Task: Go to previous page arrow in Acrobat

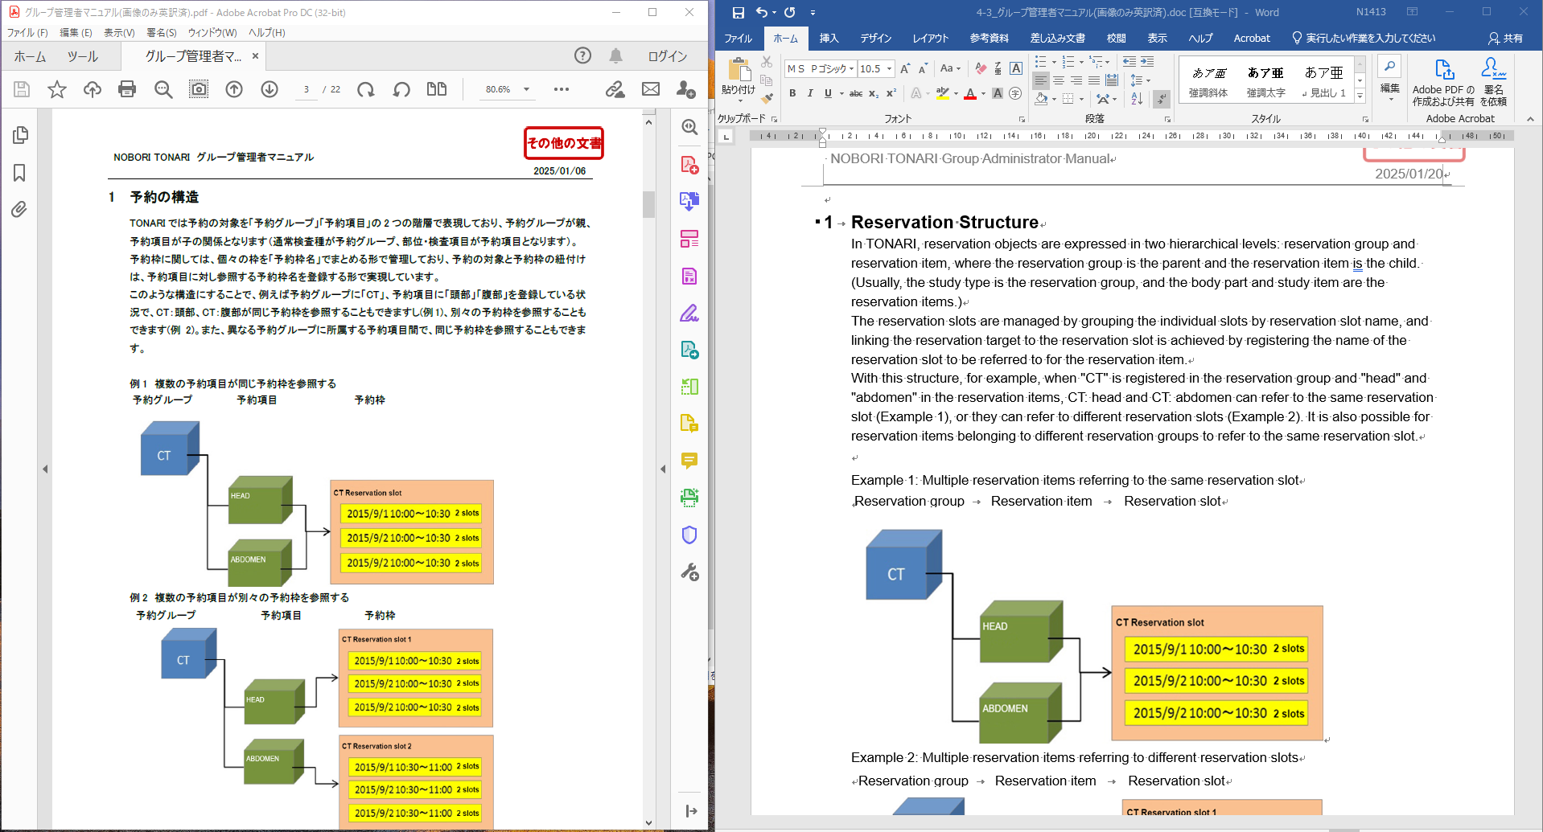Action: (x=234, y=89)
